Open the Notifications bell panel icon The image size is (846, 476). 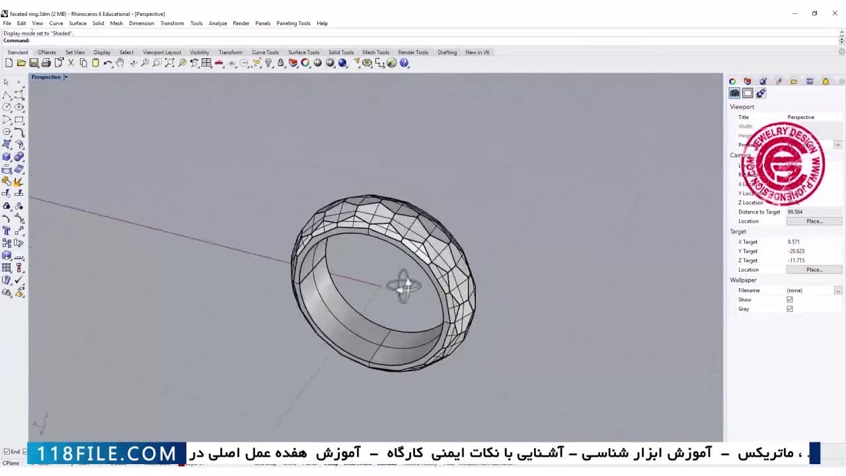pyautogui.click(x=826, y=81)
